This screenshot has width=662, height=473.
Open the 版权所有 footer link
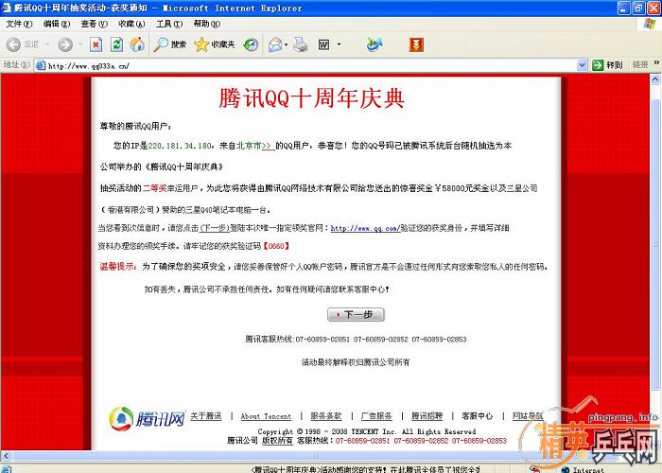coord(277,441)
